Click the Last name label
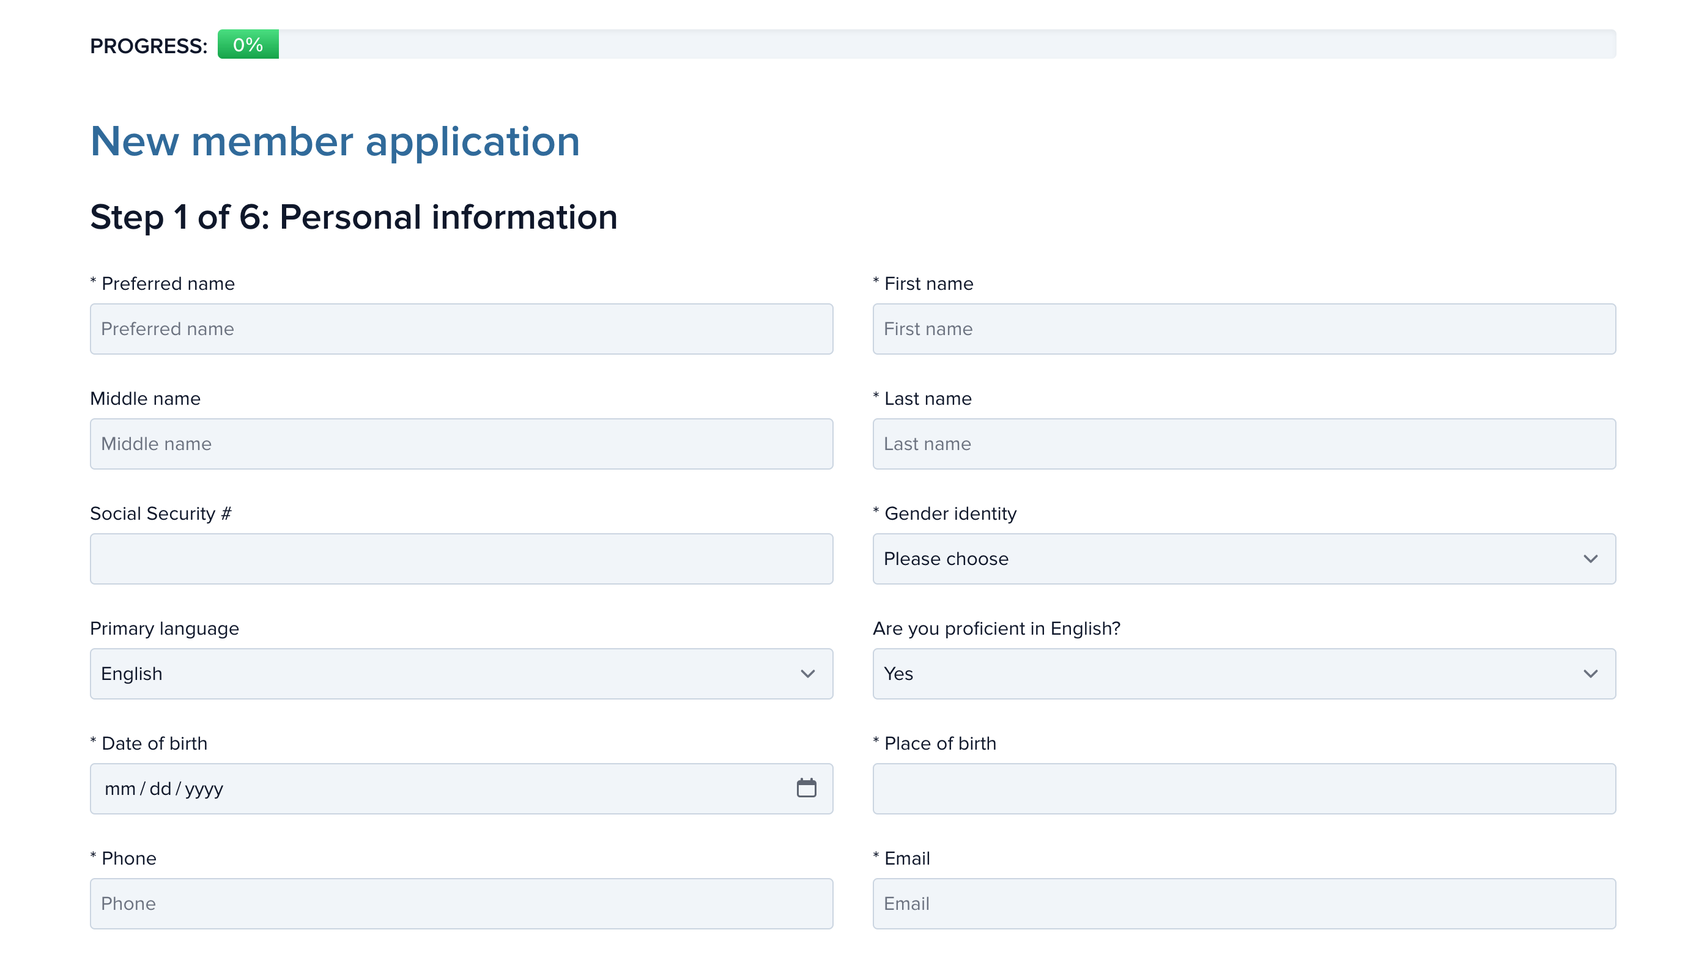Viewport: 1707px width, 960px height. (x=922, y=398)
